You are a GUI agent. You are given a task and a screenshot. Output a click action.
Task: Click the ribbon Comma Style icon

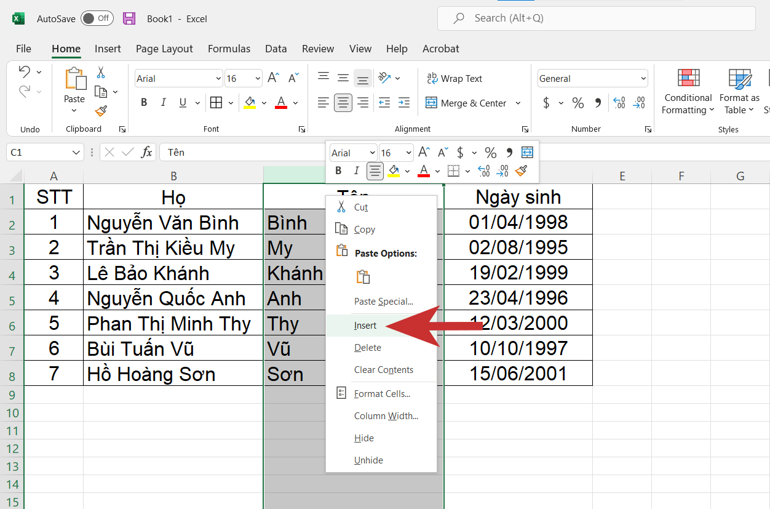(x=598, y=103)
